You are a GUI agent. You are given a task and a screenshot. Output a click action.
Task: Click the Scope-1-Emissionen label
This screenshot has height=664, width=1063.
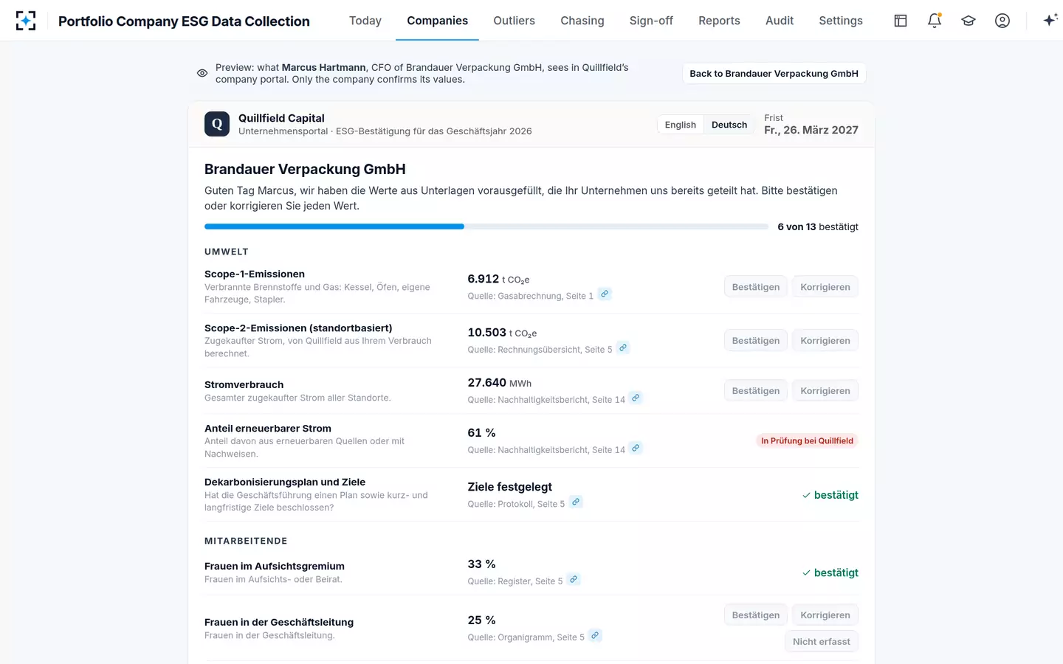(255, 274)
